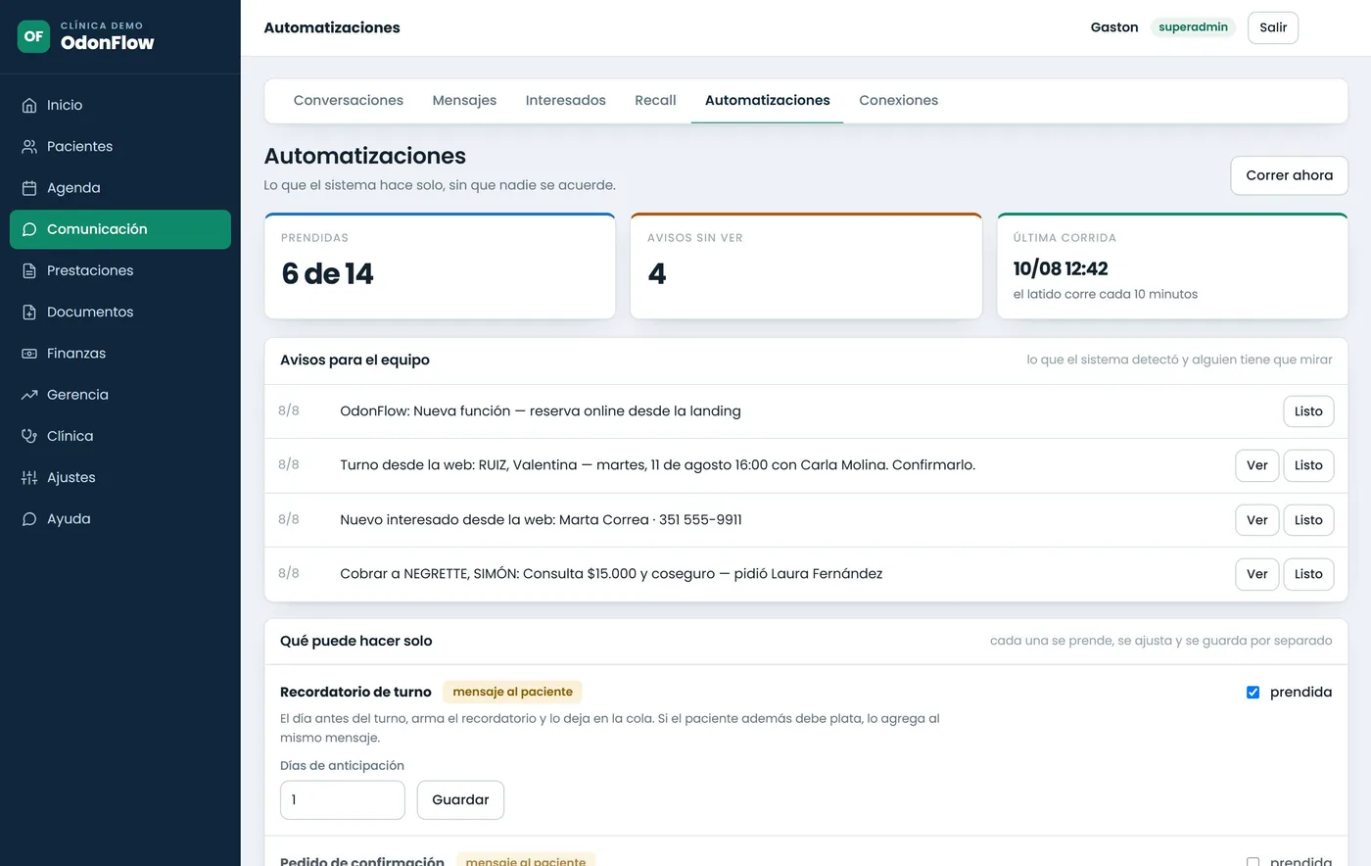Click the Prendidas 6 de 14 card
This screenshot has width=1371, height=866.
(440, 266)
